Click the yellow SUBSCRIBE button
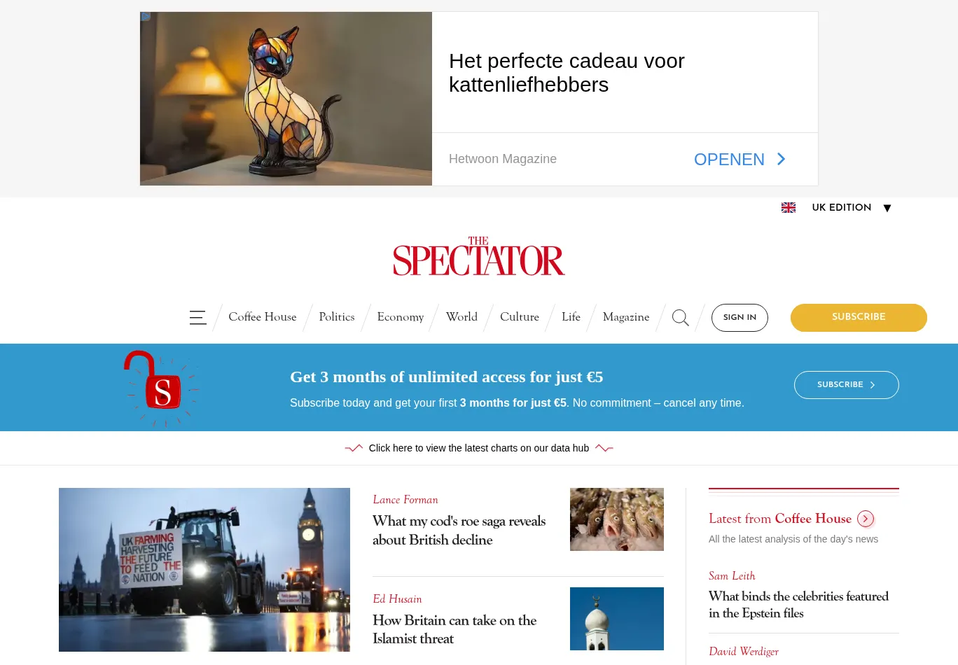Screen dimensions: 958x665 click(x=859, y=318)
